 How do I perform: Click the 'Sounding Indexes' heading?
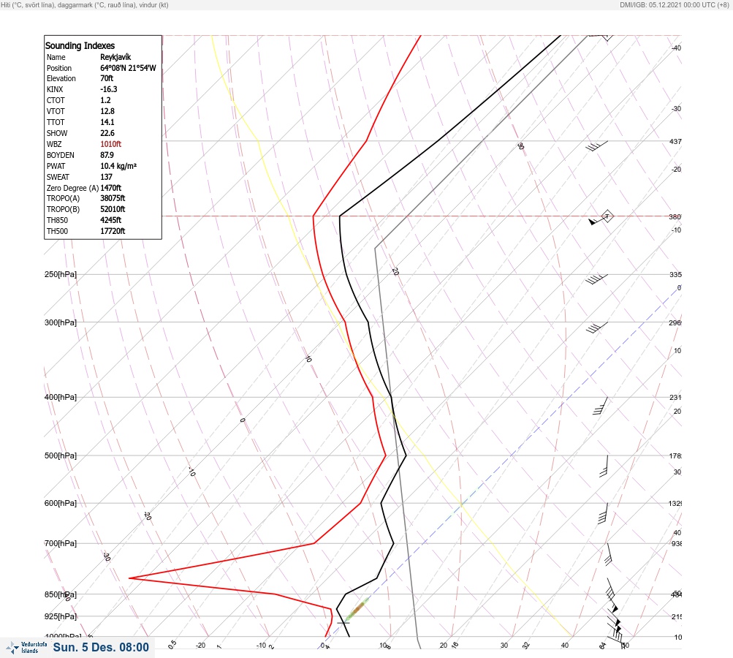tap(80, 46)
